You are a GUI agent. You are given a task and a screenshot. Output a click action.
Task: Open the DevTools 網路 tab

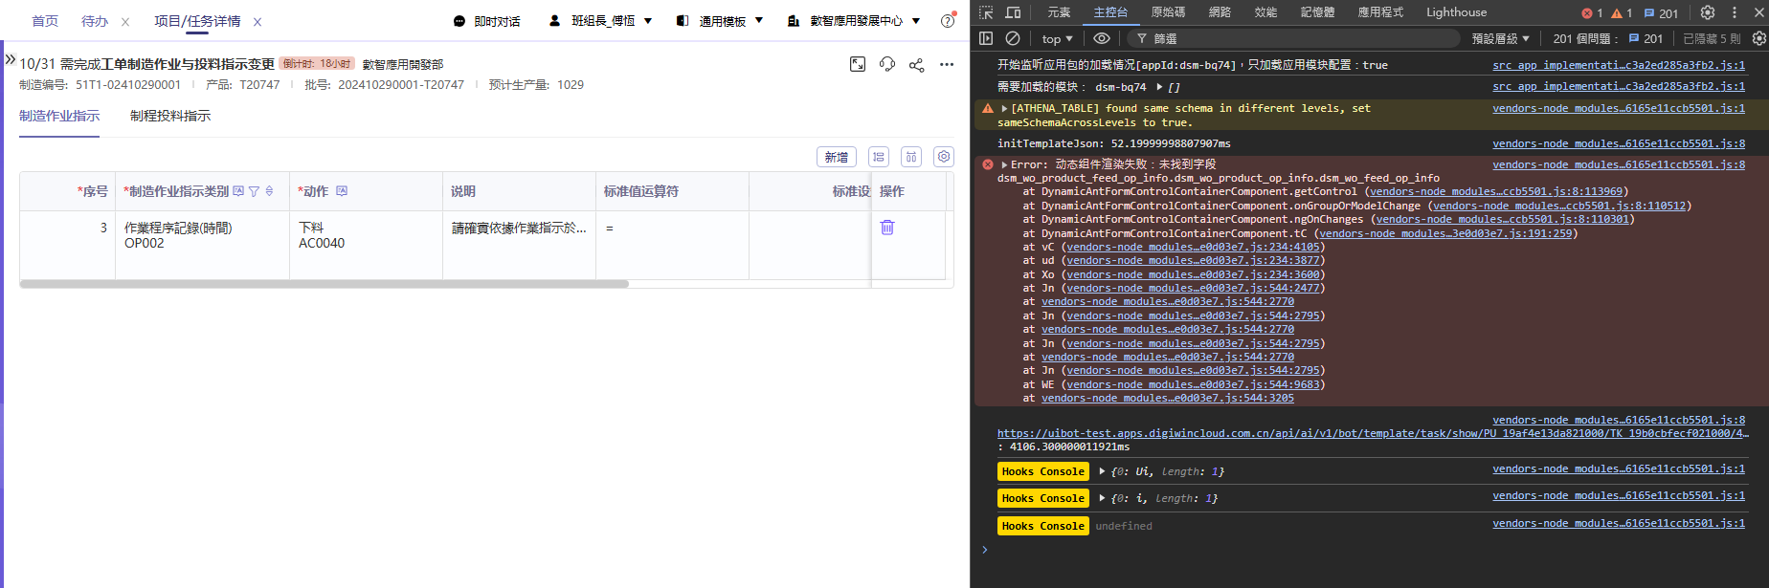click(x=1220, y=12)
